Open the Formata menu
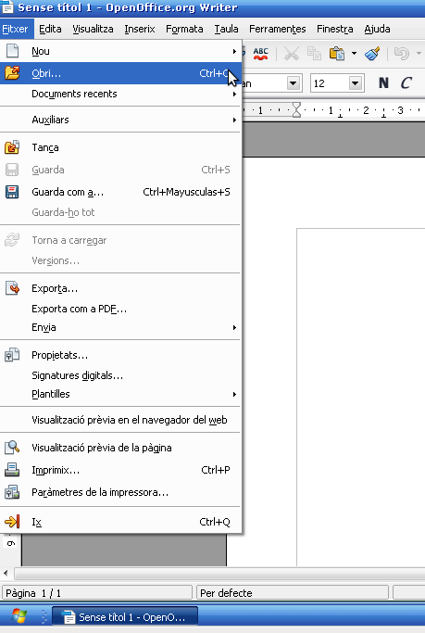The width and height of the screenshot is (425, 633). (x=184, y=29)
